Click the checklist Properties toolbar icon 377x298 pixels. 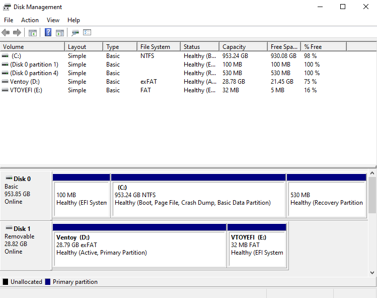(87, 33)
